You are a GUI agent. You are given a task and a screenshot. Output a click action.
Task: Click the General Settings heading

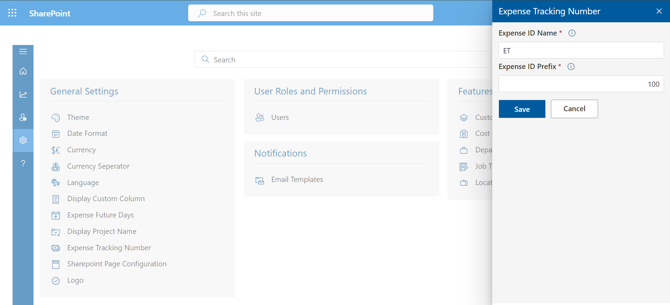[x=84, y=91]
